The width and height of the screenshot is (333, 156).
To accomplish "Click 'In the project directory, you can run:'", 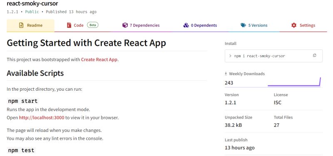I will click(45, 89).
